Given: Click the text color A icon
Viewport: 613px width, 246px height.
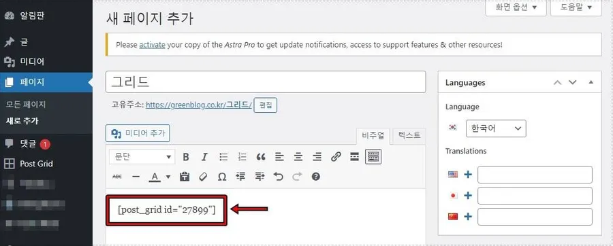Looking at the screenshot, I should click(155, 177).
